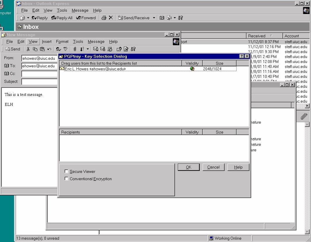Open View menu in New Message
The width and height of the screenshot is (311, 242).
click(x=33, y=42)
